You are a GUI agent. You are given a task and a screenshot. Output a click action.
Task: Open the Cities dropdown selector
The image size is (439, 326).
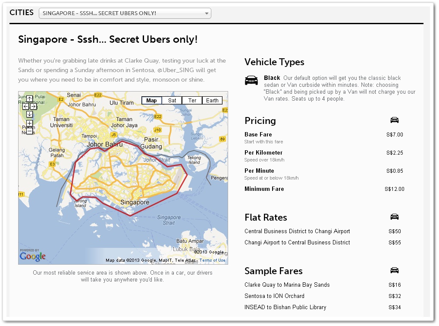click(x=125, y=13)
